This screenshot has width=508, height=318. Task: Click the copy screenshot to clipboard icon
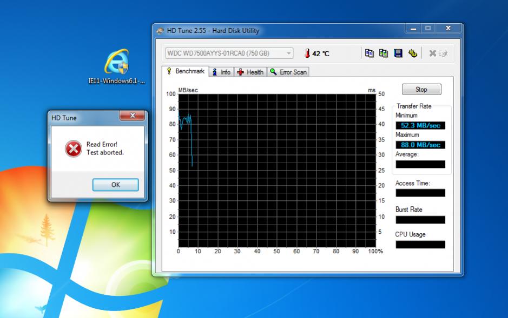[384, 53]
